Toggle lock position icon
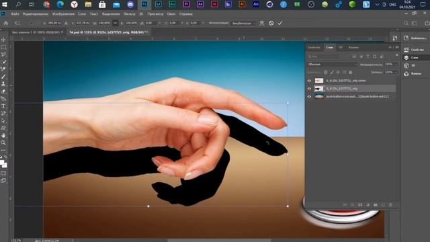 click(338, 73)
